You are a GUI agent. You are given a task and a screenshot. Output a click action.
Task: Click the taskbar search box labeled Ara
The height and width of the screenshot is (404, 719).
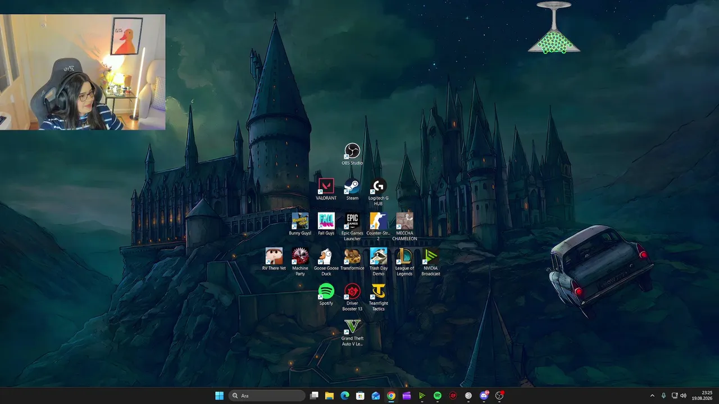coord(267,396)
